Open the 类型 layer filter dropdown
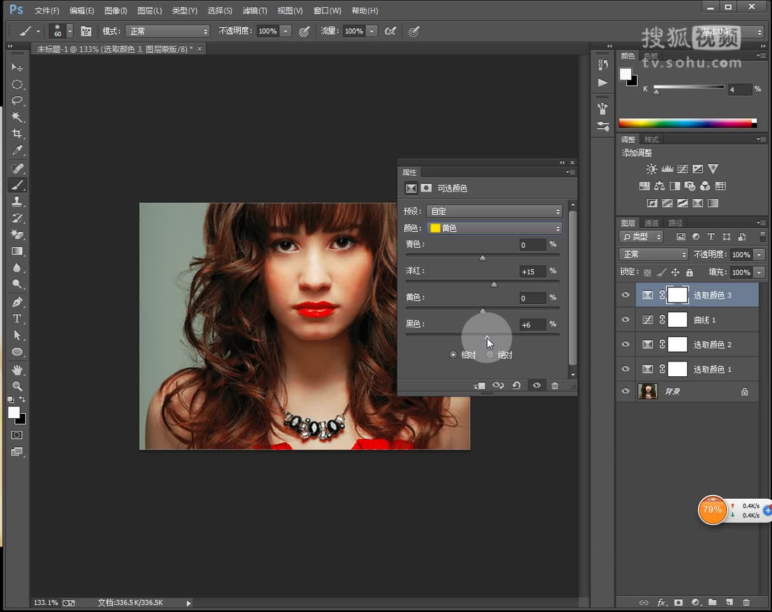The width and height of the screenshot is (772, 612). pos(641,237)
